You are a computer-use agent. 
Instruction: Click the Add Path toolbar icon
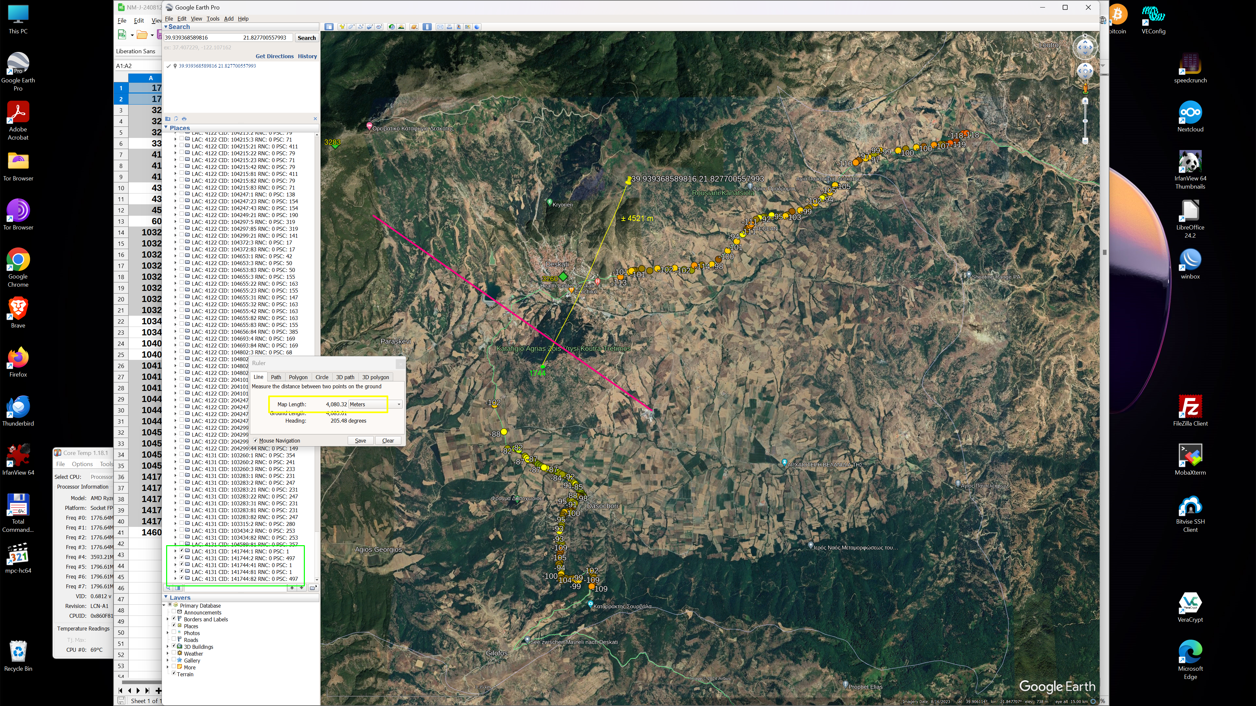361,27
